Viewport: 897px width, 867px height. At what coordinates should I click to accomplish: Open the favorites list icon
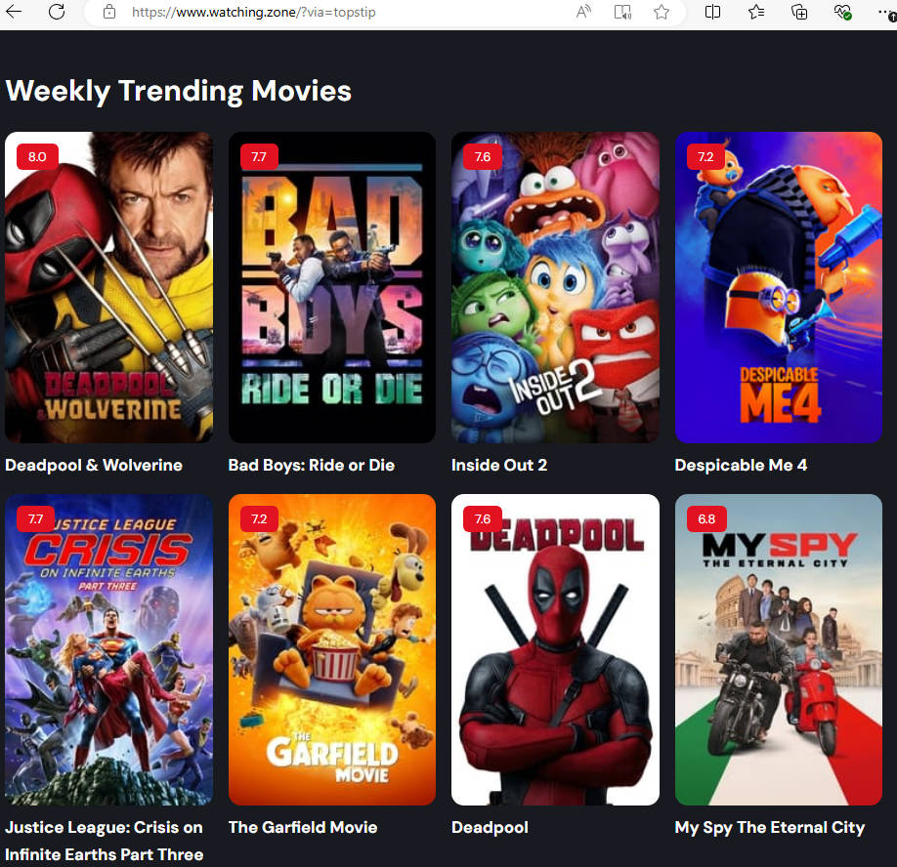[x=756, y=12]
